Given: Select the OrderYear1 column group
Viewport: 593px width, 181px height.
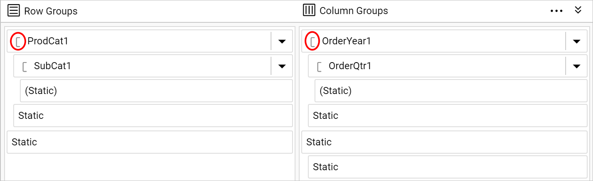Looking at the screenshot, I should coord(444,41).
